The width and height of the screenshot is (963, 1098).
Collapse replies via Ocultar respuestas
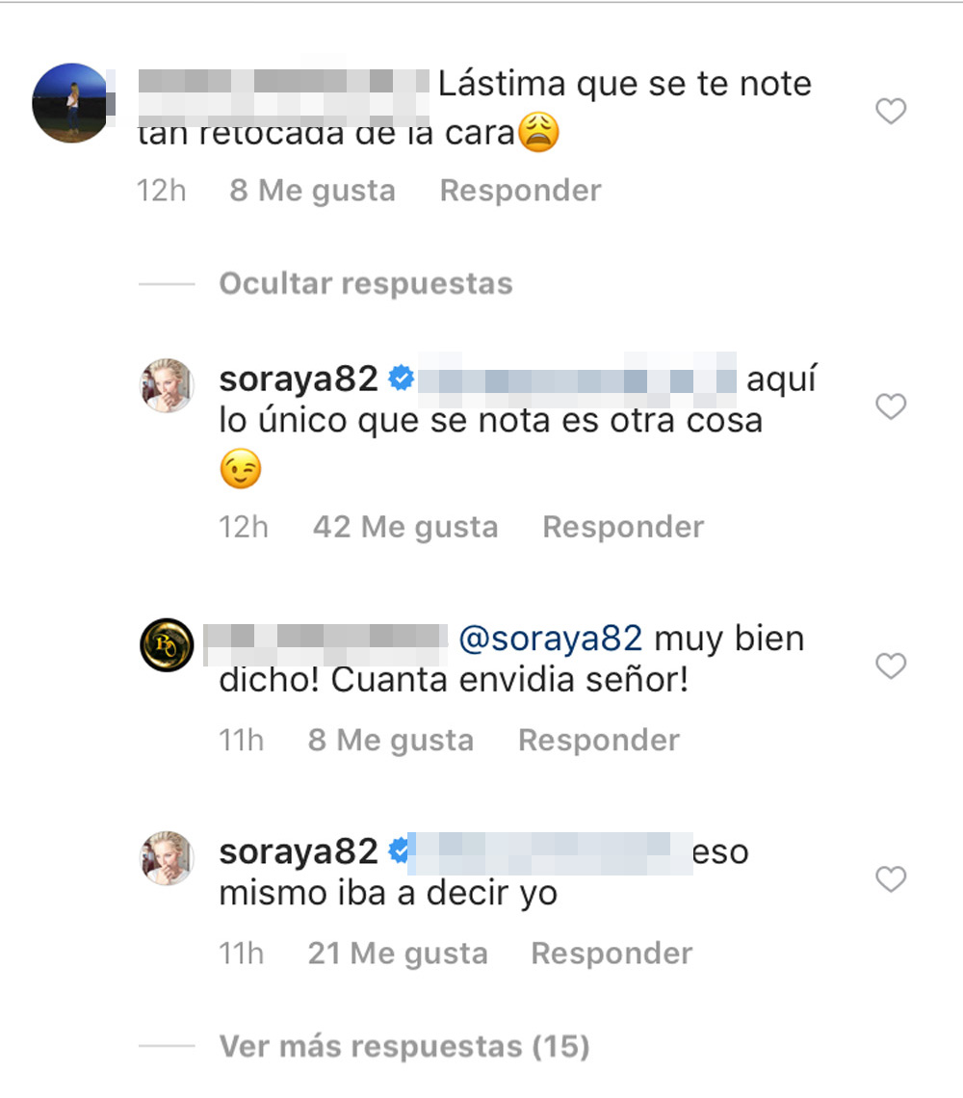click(x=366, y=283)
